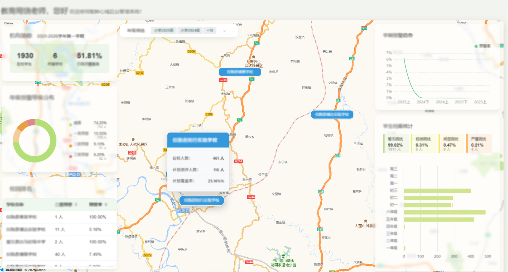Select the table row showing 40 人
The height and width of the screenshot is (272, 508).
(60, 254)
